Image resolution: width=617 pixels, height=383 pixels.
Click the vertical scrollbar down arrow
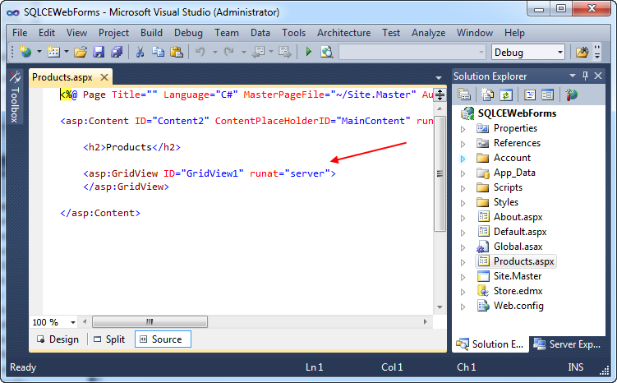coord(440,307)
